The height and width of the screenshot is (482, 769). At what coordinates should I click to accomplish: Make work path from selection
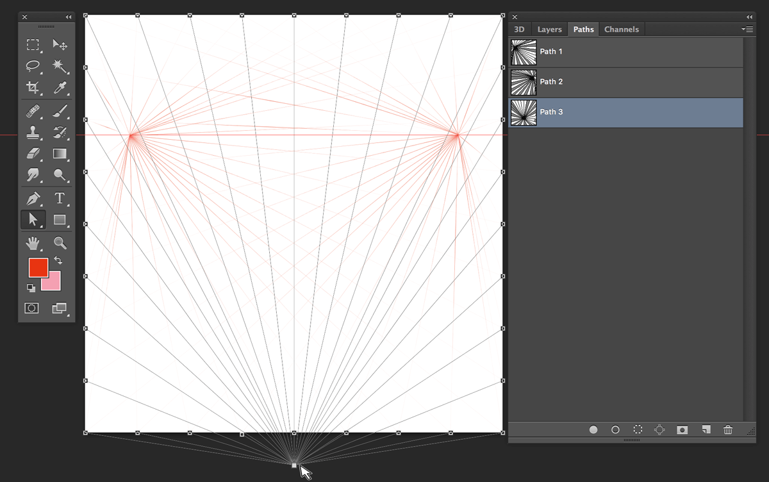[x=659, y=430]
